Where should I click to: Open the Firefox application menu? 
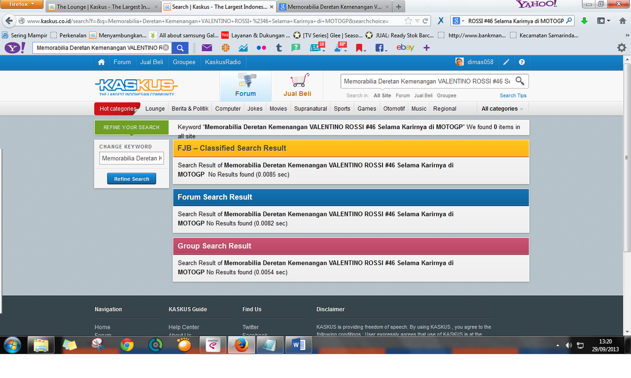[22, 4]
